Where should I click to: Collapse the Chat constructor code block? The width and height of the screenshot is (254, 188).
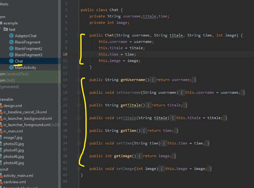coord(78,35)
